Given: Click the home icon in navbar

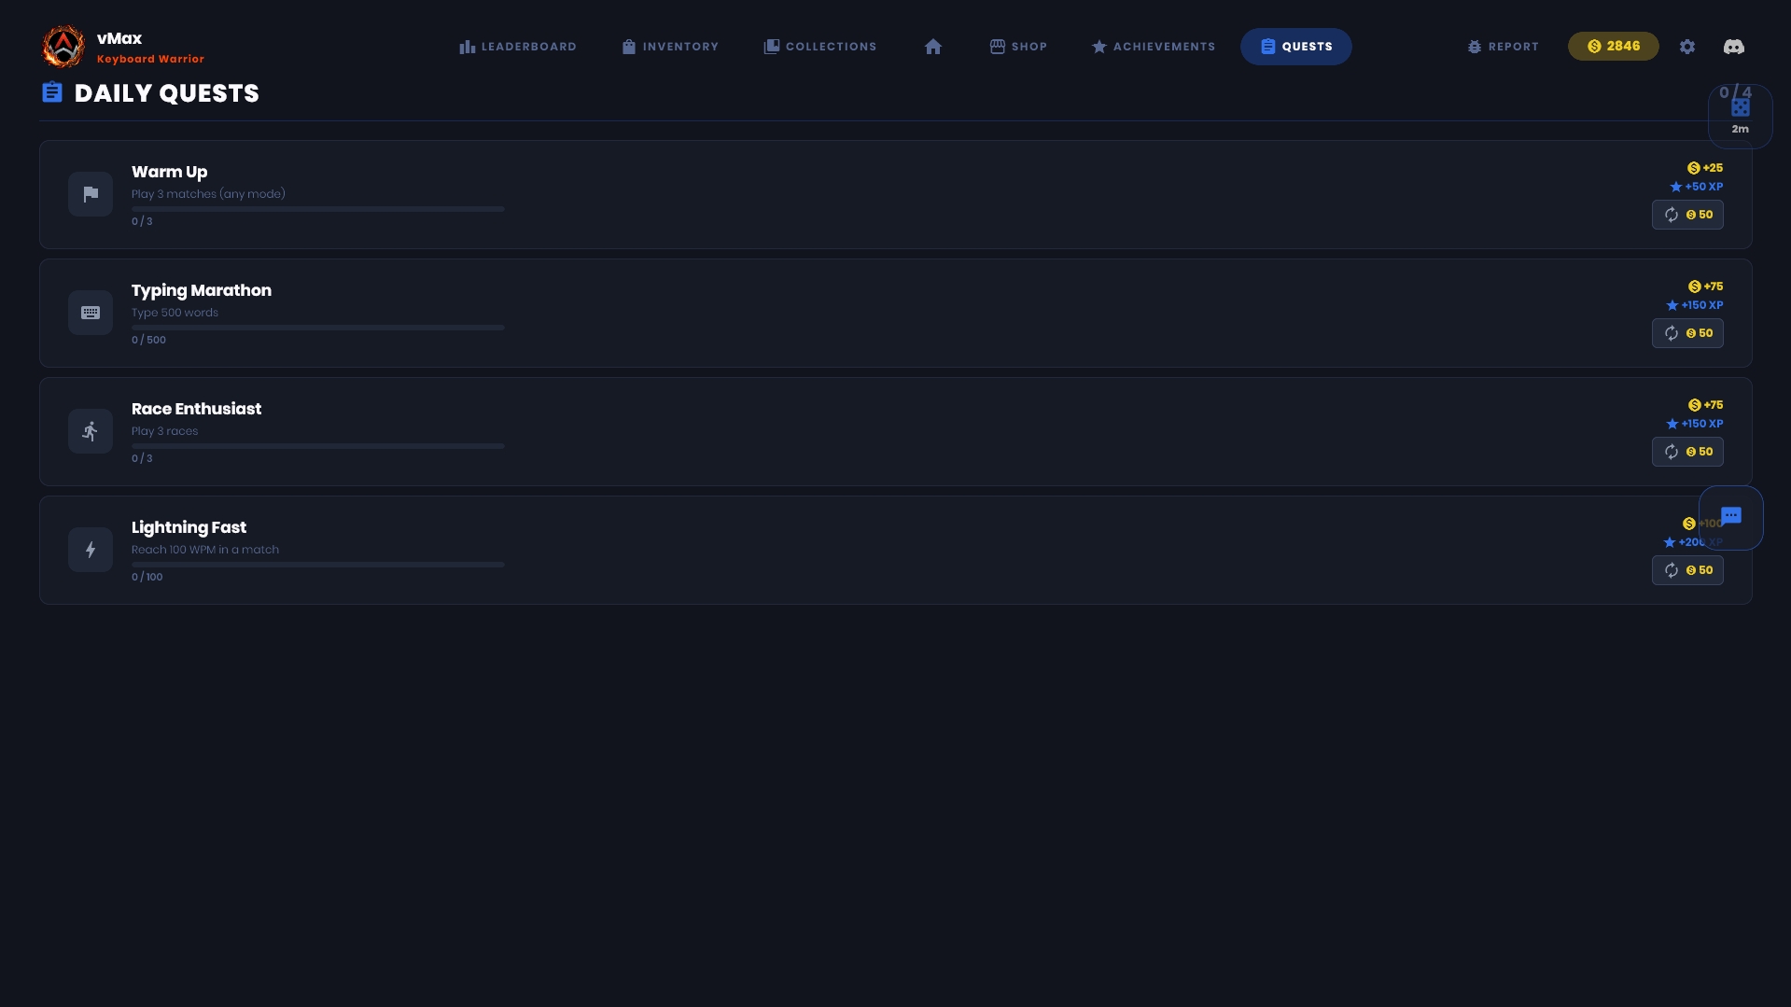Looking at the screenshot, I should [x=932, y=47].
